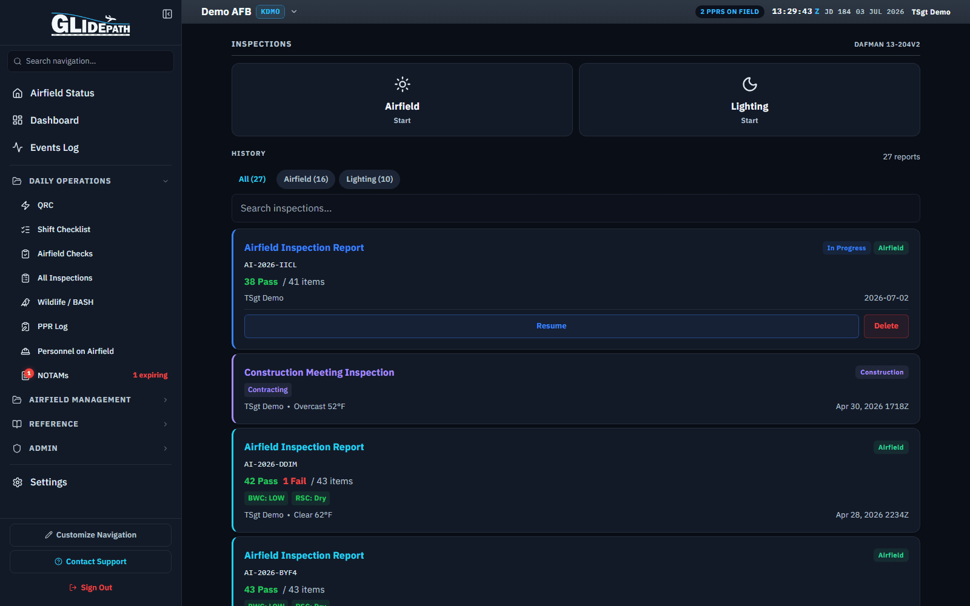Filter history by Airfield (16) tab
Image resolution: width=970 pixels, height=606 pixels.
pos(306,179)
